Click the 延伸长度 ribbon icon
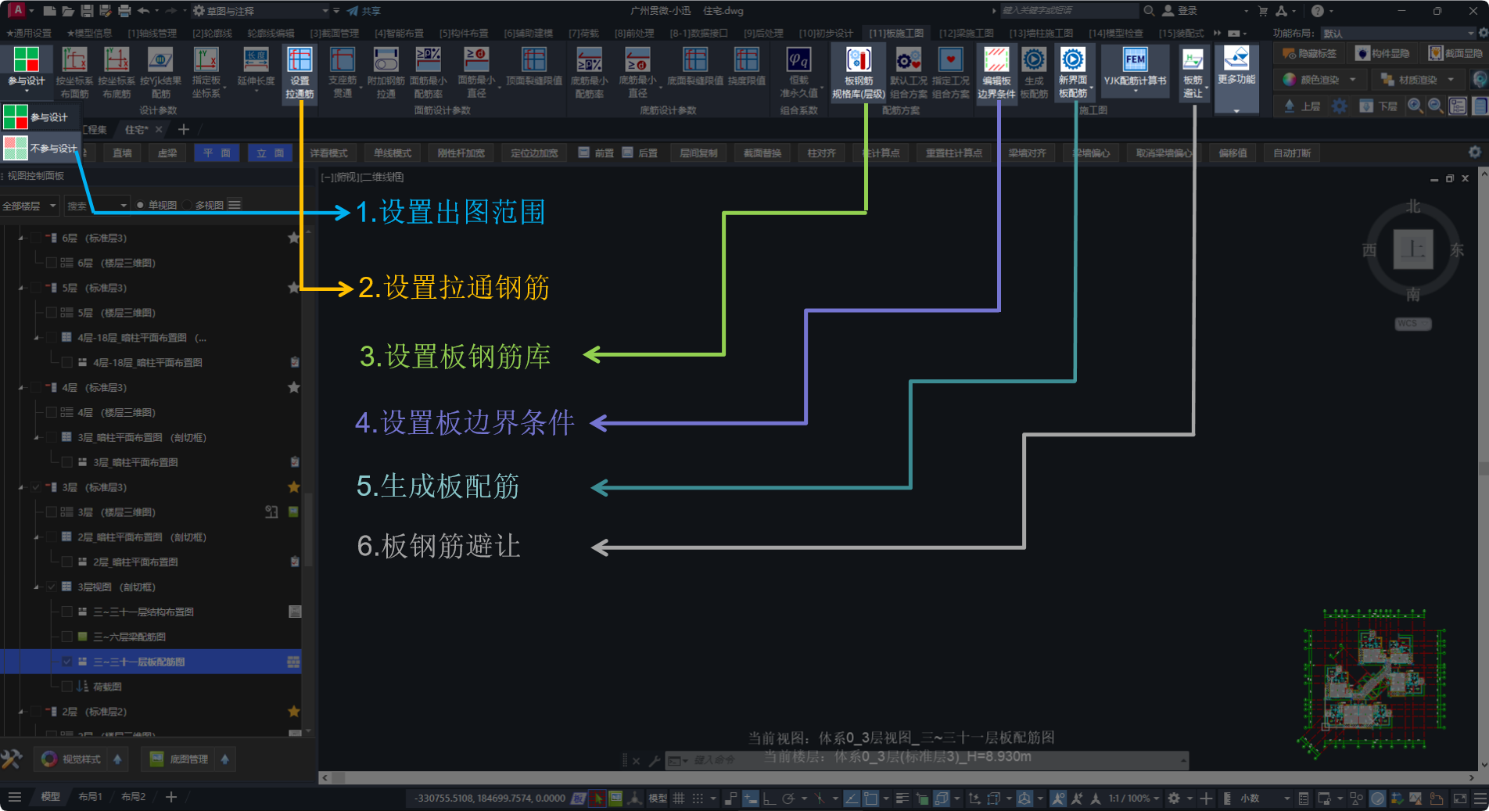This screenshot has height=811, width=1489. click(256, 70)
